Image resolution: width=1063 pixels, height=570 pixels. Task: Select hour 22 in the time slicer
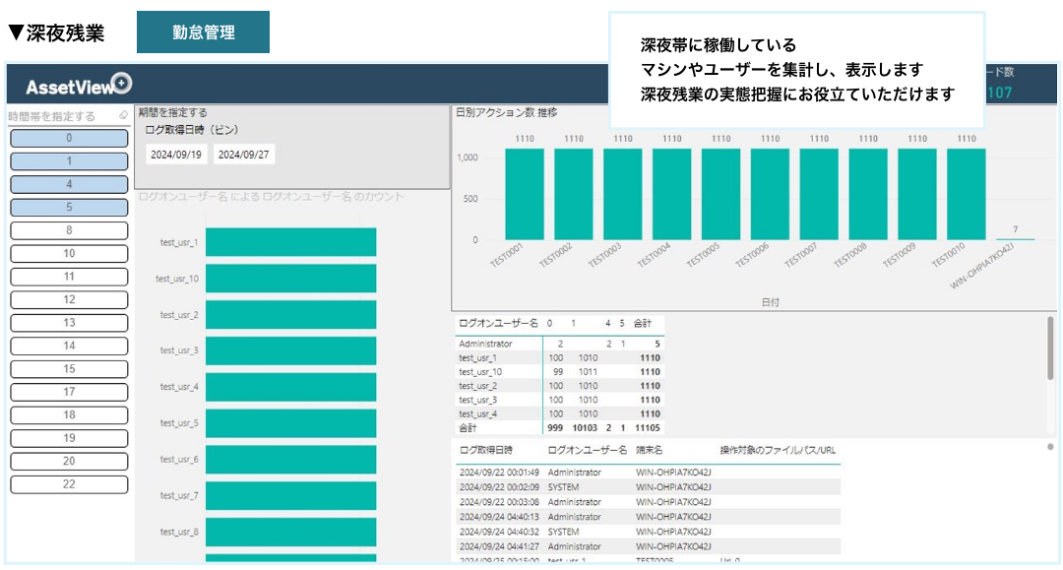point(69,484)
